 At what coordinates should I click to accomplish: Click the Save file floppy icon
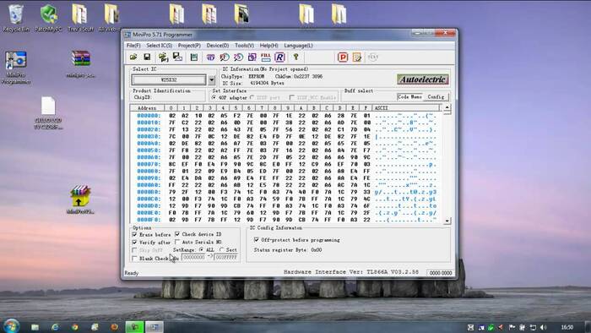point(147,57)
